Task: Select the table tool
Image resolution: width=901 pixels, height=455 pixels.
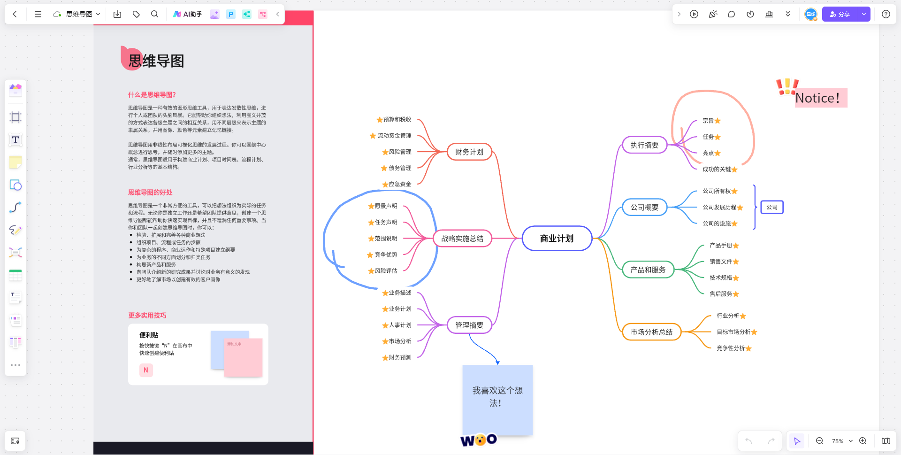Action: 15,275
